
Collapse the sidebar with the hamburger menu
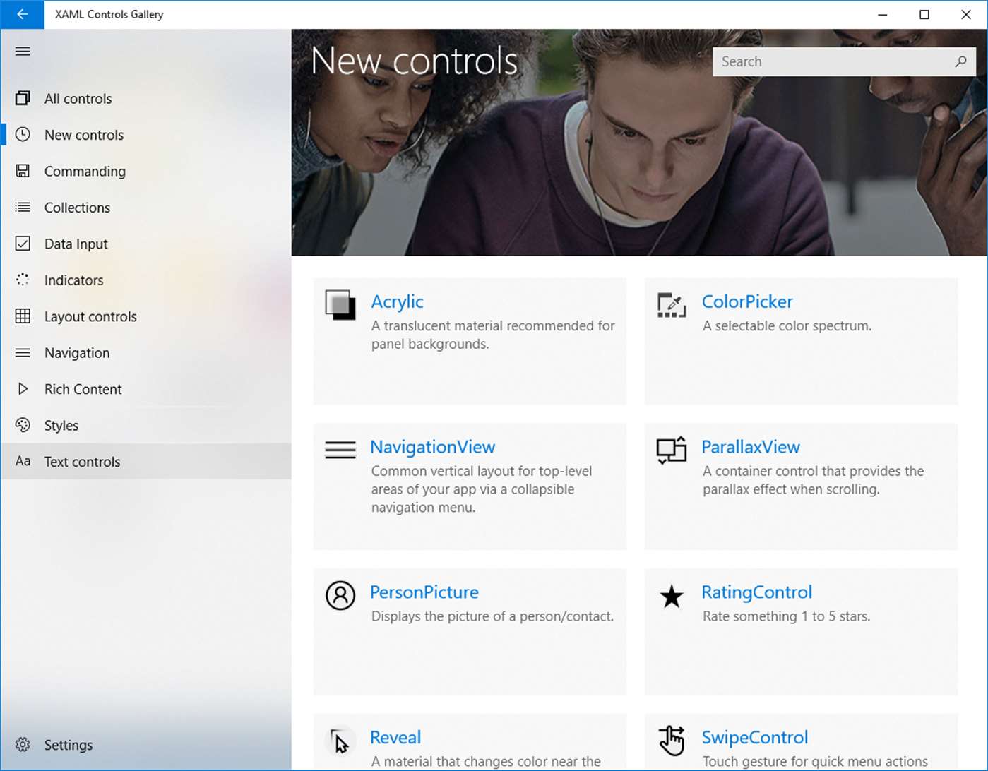23,51
